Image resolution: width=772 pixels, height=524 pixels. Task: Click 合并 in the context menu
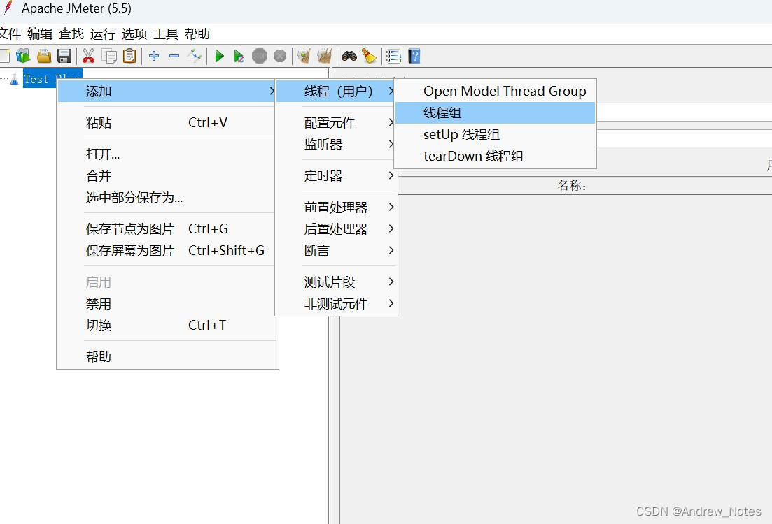click(167, 175)
